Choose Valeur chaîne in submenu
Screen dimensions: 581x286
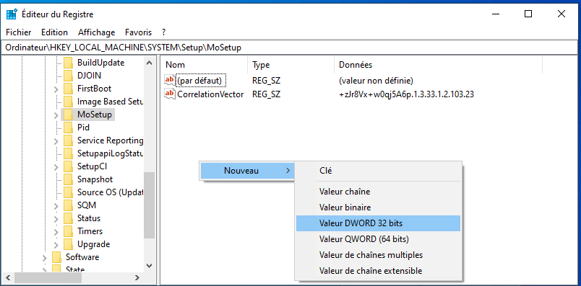coord(378,192)
